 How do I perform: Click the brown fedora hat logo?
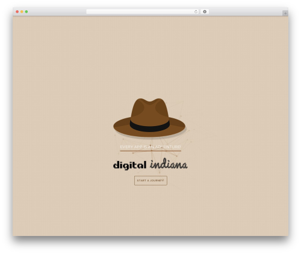[149, 118]
